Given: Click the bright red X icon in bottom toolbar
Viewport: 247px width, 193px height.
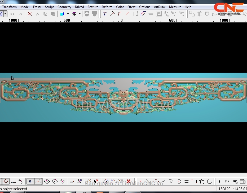Looking at the screenshot, I should [129, 181].
